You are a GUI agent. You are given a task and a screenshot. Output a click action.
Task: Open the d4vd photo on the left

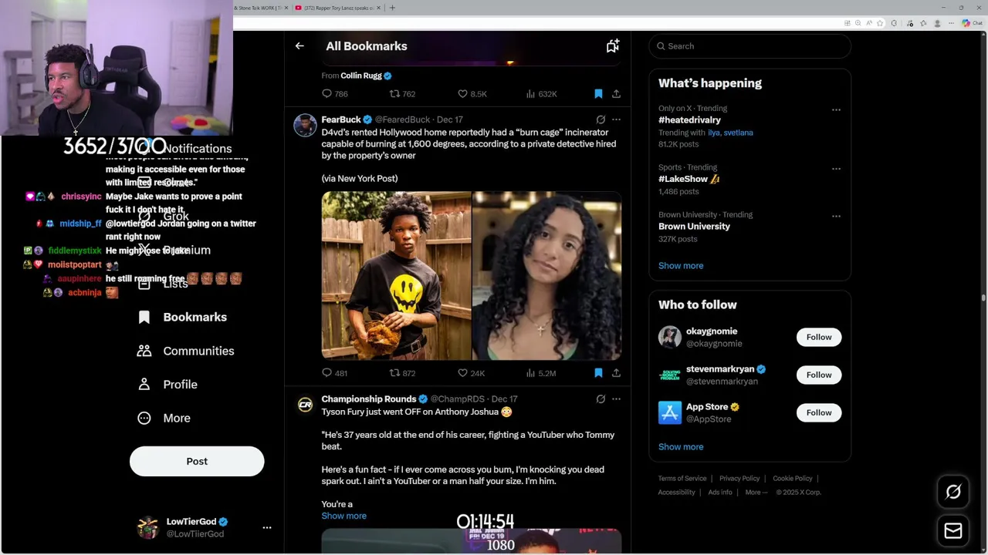[396, 276]
